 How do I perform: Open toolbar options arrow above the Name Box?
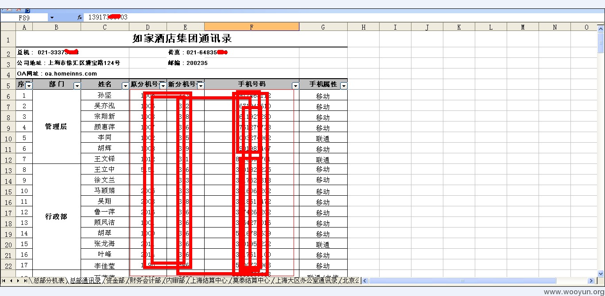coord(27,10)
